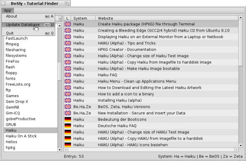Click the zoom icon in the window title tab

pos(67,3)
